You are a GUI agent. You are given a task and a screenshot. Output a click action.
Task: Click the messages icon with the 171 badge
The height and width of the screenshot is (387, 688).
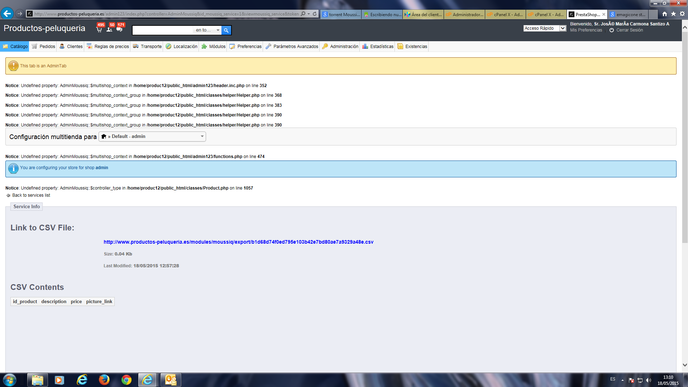click(119, 29)
